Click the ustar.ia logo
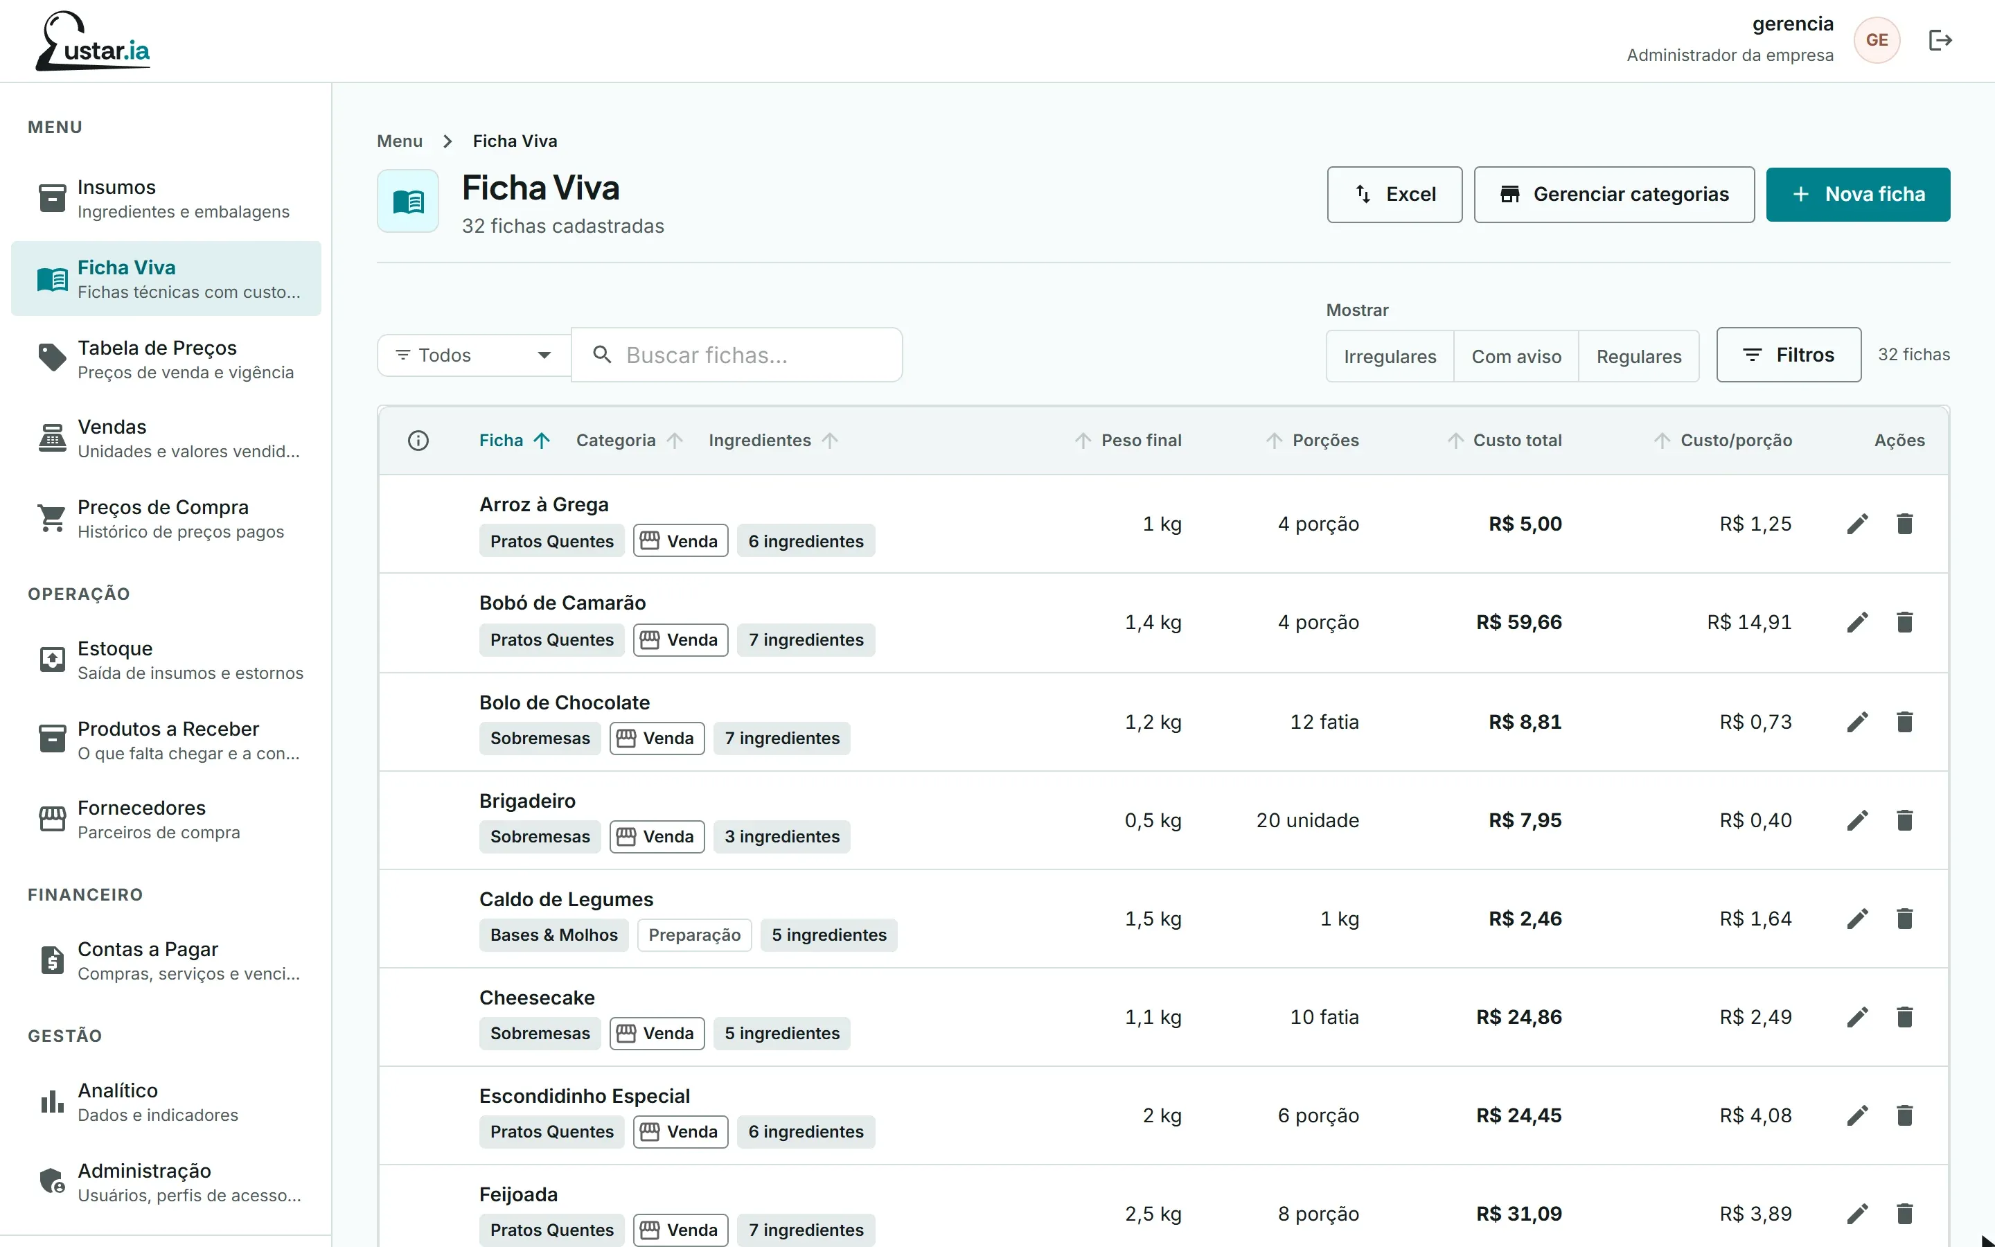This screenshot has height=1247, width=1995. coord(92,40)
